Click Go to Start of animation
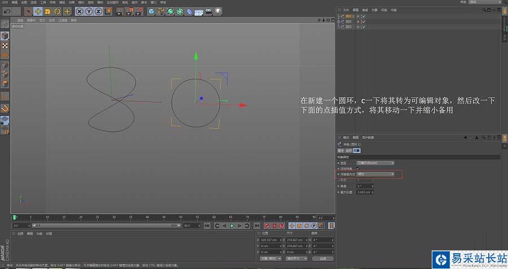Viewport: 508px width, 269px height. [x=207, y=226]
